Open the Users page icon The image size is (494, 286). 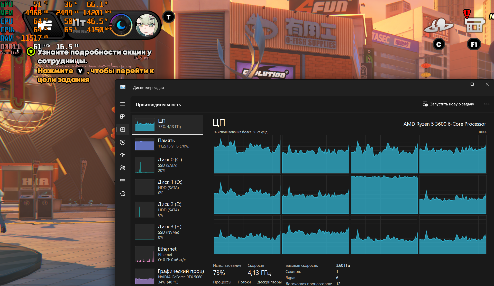tap(123, 168)
